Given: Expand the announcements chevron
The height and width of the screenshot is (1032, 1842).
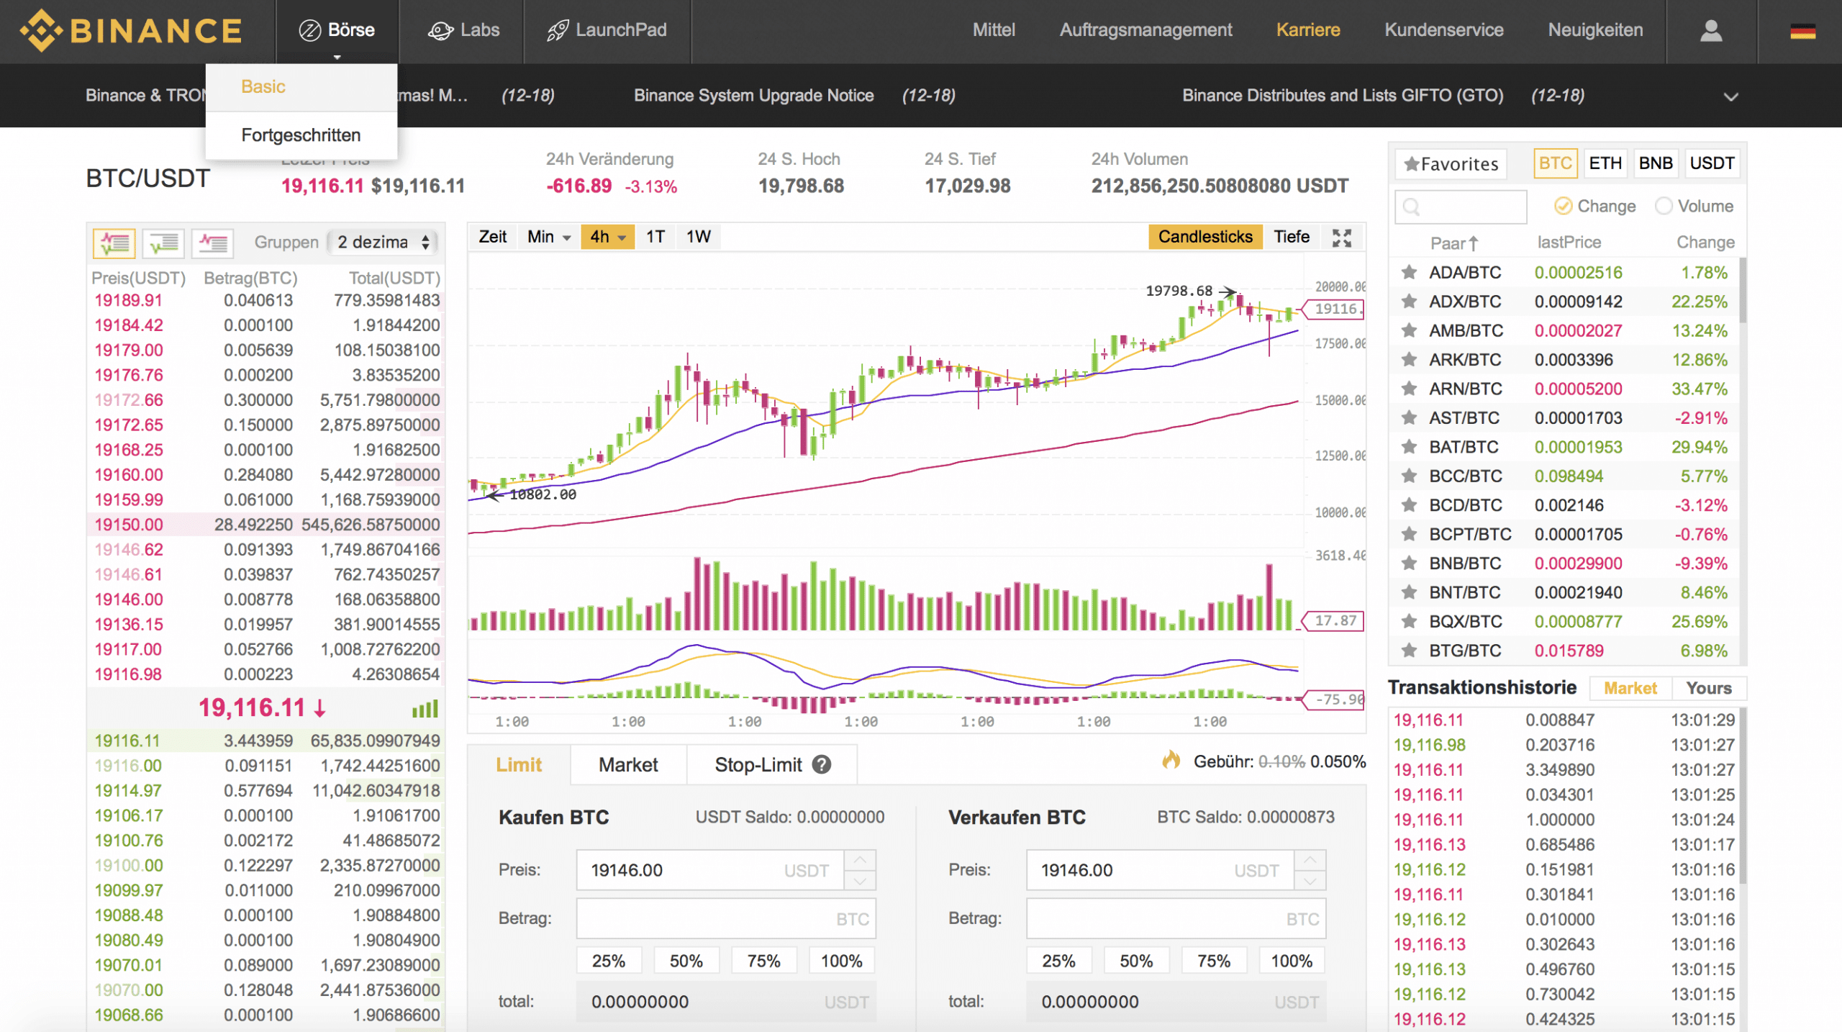Looking at the screenshot, I should pos(1730,96).
